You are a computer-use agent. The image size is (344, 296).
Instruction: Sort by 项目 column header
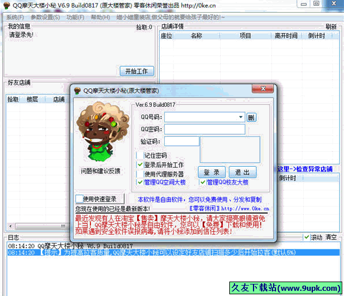(245, 36)
